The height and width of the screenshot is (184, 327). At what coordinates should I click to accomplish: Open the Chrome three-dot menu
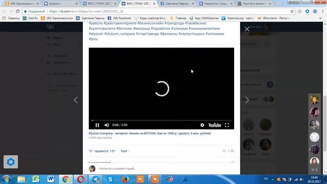pyautogui.click(x=322, y=11)
